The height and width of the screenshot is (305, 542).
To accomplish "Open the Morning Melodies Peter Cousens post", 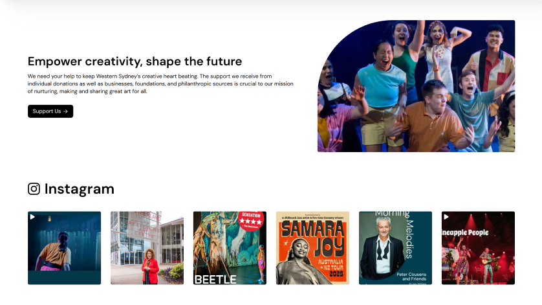I will (x=395, y=248).
